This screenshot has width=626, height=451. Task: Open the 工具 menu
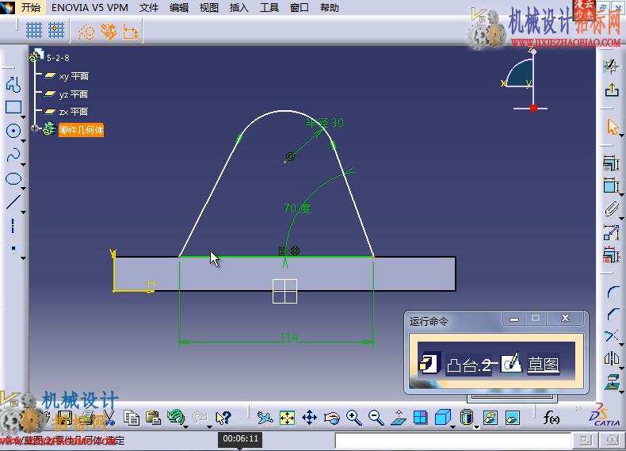coord(269,7)
